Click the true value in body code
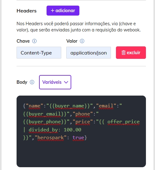This screenshot has width=155, height=170. coord(78,138)
